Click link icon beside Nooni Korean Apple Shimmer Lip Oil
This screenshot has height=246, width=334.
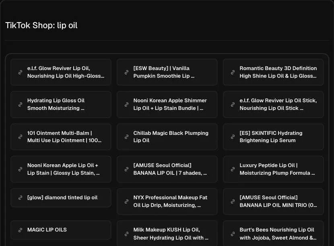coord(126,104)
